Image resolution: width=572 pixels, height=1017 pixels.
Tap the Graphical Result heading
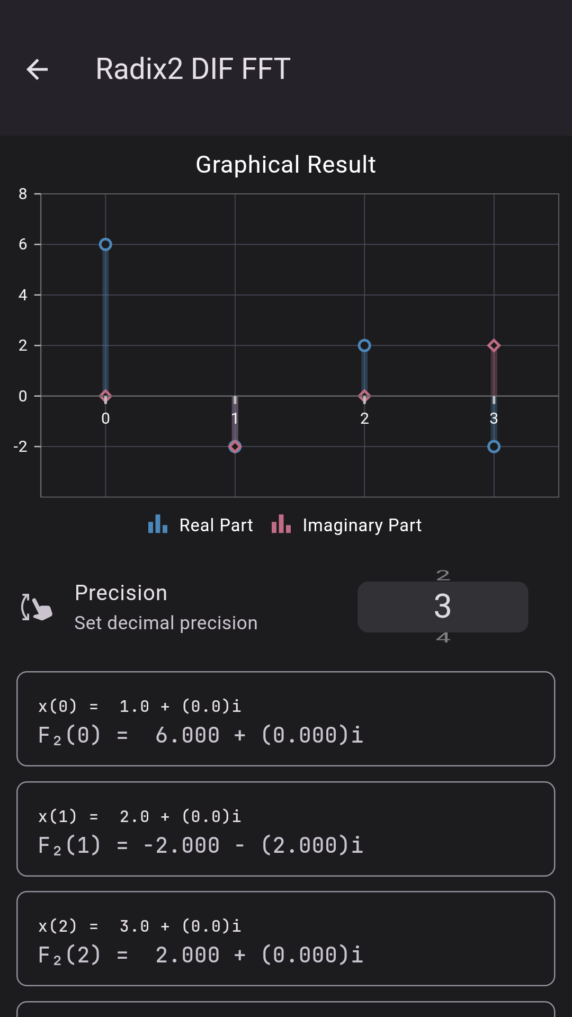(286, 165)
